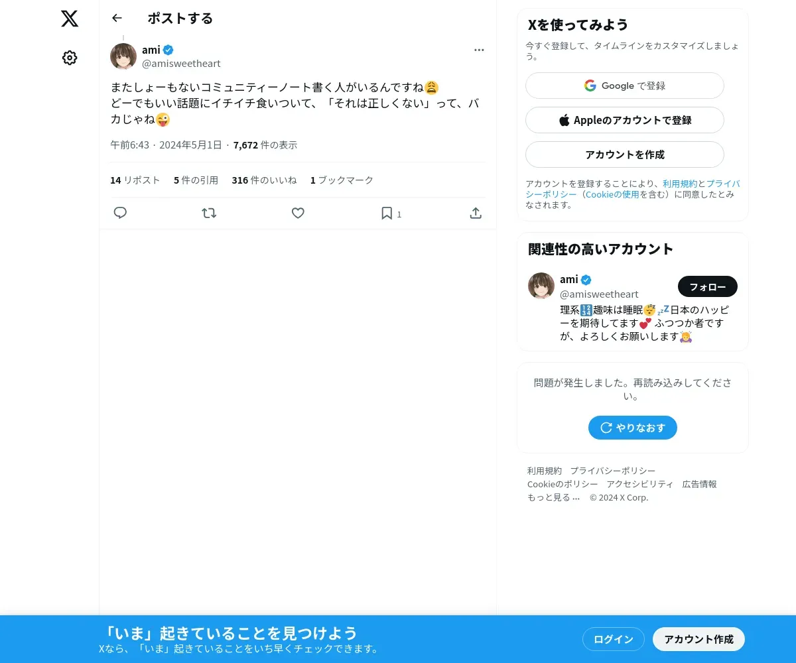This screenshot has width=796, height=663.
Task: Click the ログイン button on the bottom banner
Action: click(x=614, y=639)
